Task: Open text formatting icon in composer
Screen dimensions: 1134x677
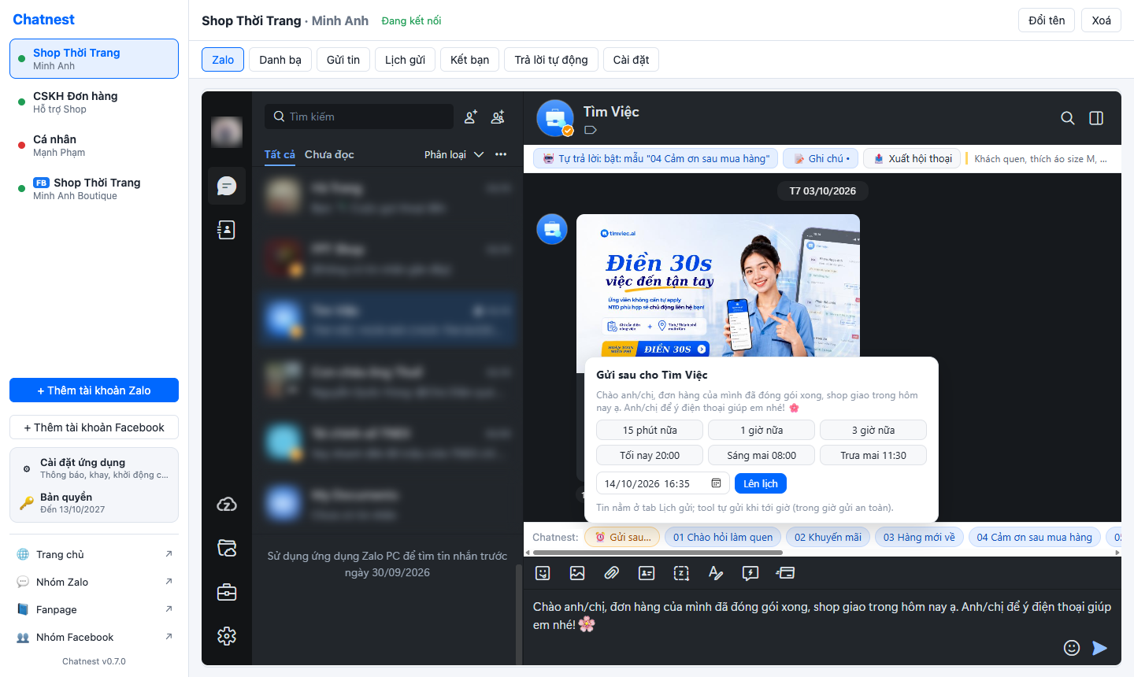Action: point(716,573)
